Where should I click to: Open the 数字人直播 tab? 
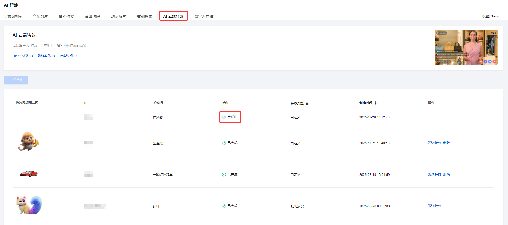(x=204, y=16)
